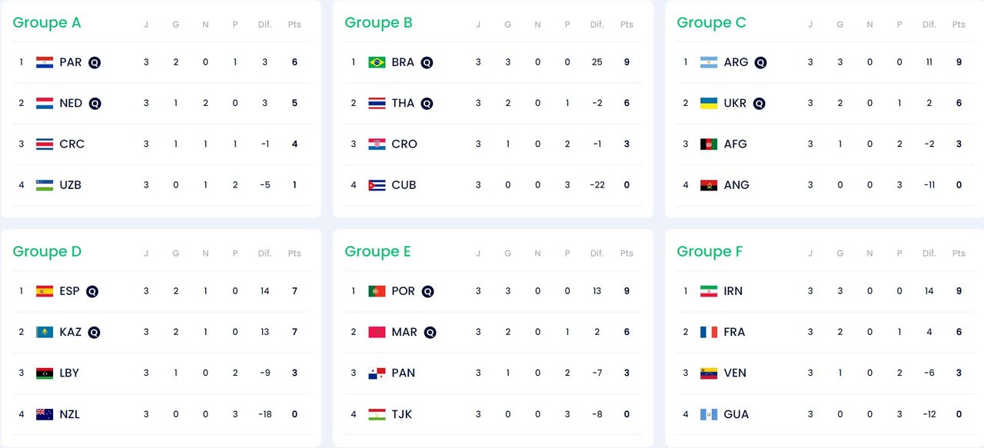Open the Groupe A heading

point(47,23)
